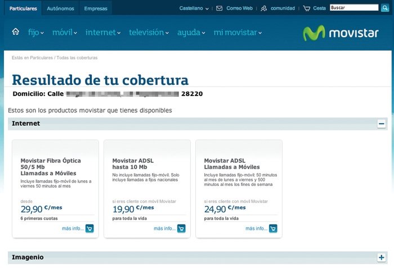Open the internet dropdown menu

(x=103, y=33)
